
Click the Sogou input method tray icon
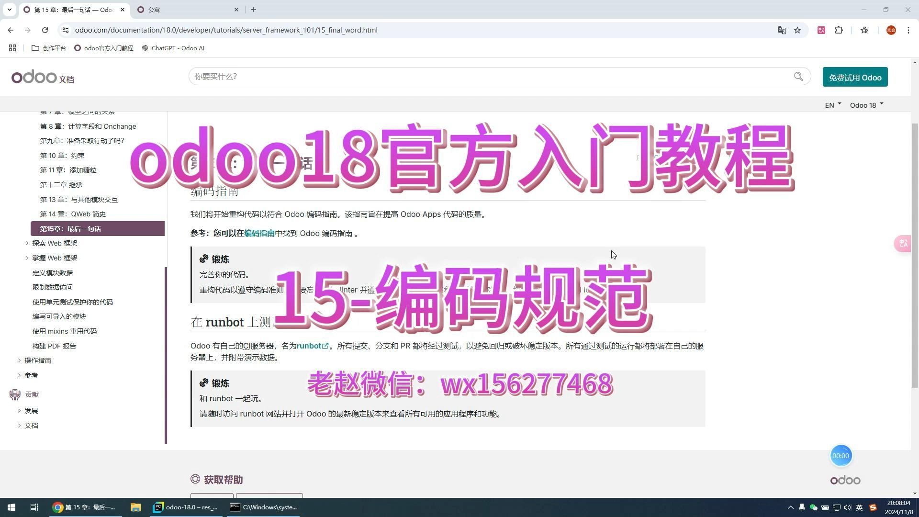click(x=873, y=507)
